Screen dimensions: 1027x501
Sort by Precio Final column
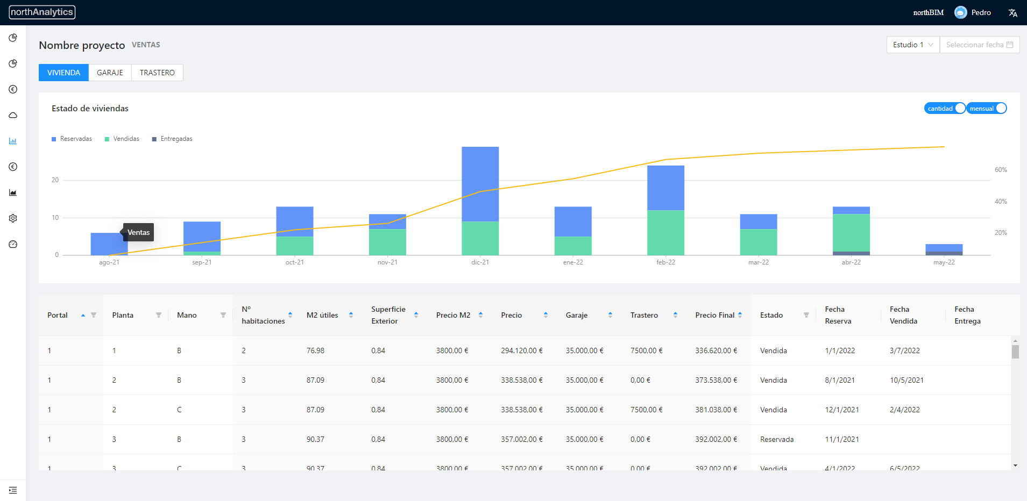[x=740, y=315]
